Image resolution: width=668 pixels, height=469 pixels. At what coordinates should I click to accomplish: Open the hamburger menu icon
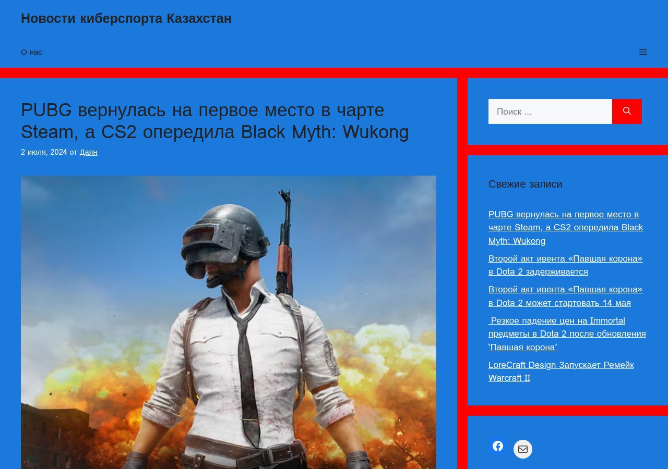coord(643,52)
